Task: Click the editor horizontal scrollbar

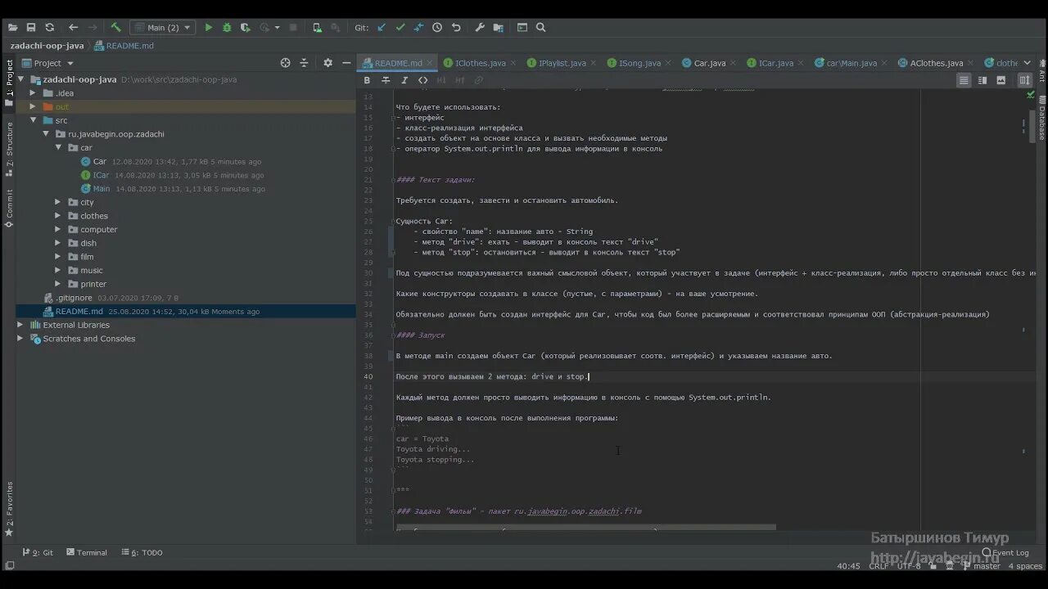Action: pos(585,528)
